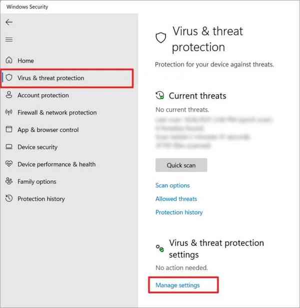
Task: Select Virus & threat protection in sidebar
Action: [x=50, y=78]
